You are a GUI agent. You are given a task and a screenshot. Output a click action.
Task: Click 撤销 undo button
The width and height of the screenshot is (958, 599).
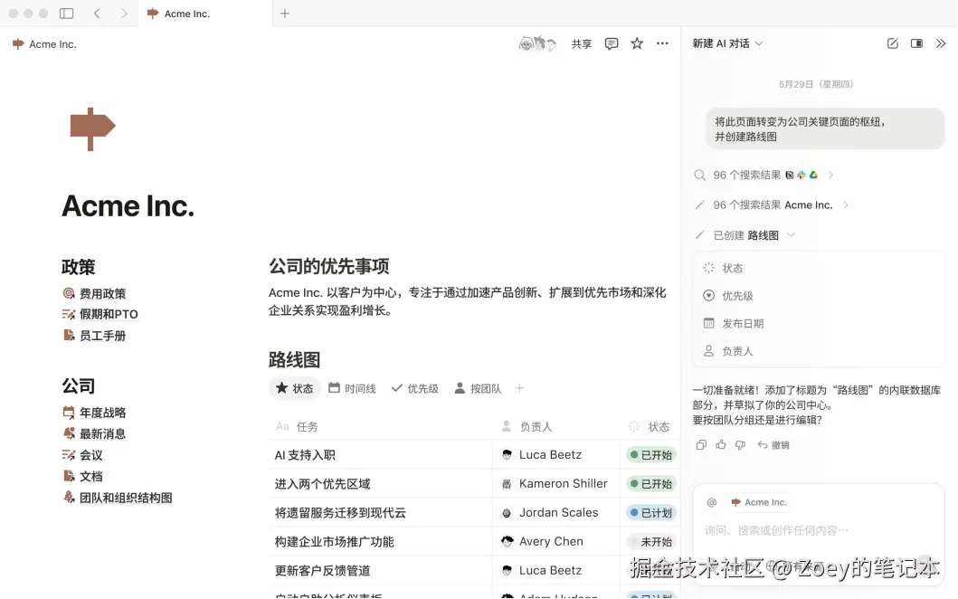[773, 445]
